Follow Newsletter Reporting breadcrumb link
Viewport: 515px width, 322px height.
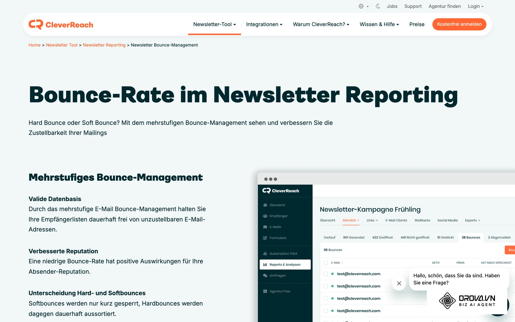tap(104, 45)
